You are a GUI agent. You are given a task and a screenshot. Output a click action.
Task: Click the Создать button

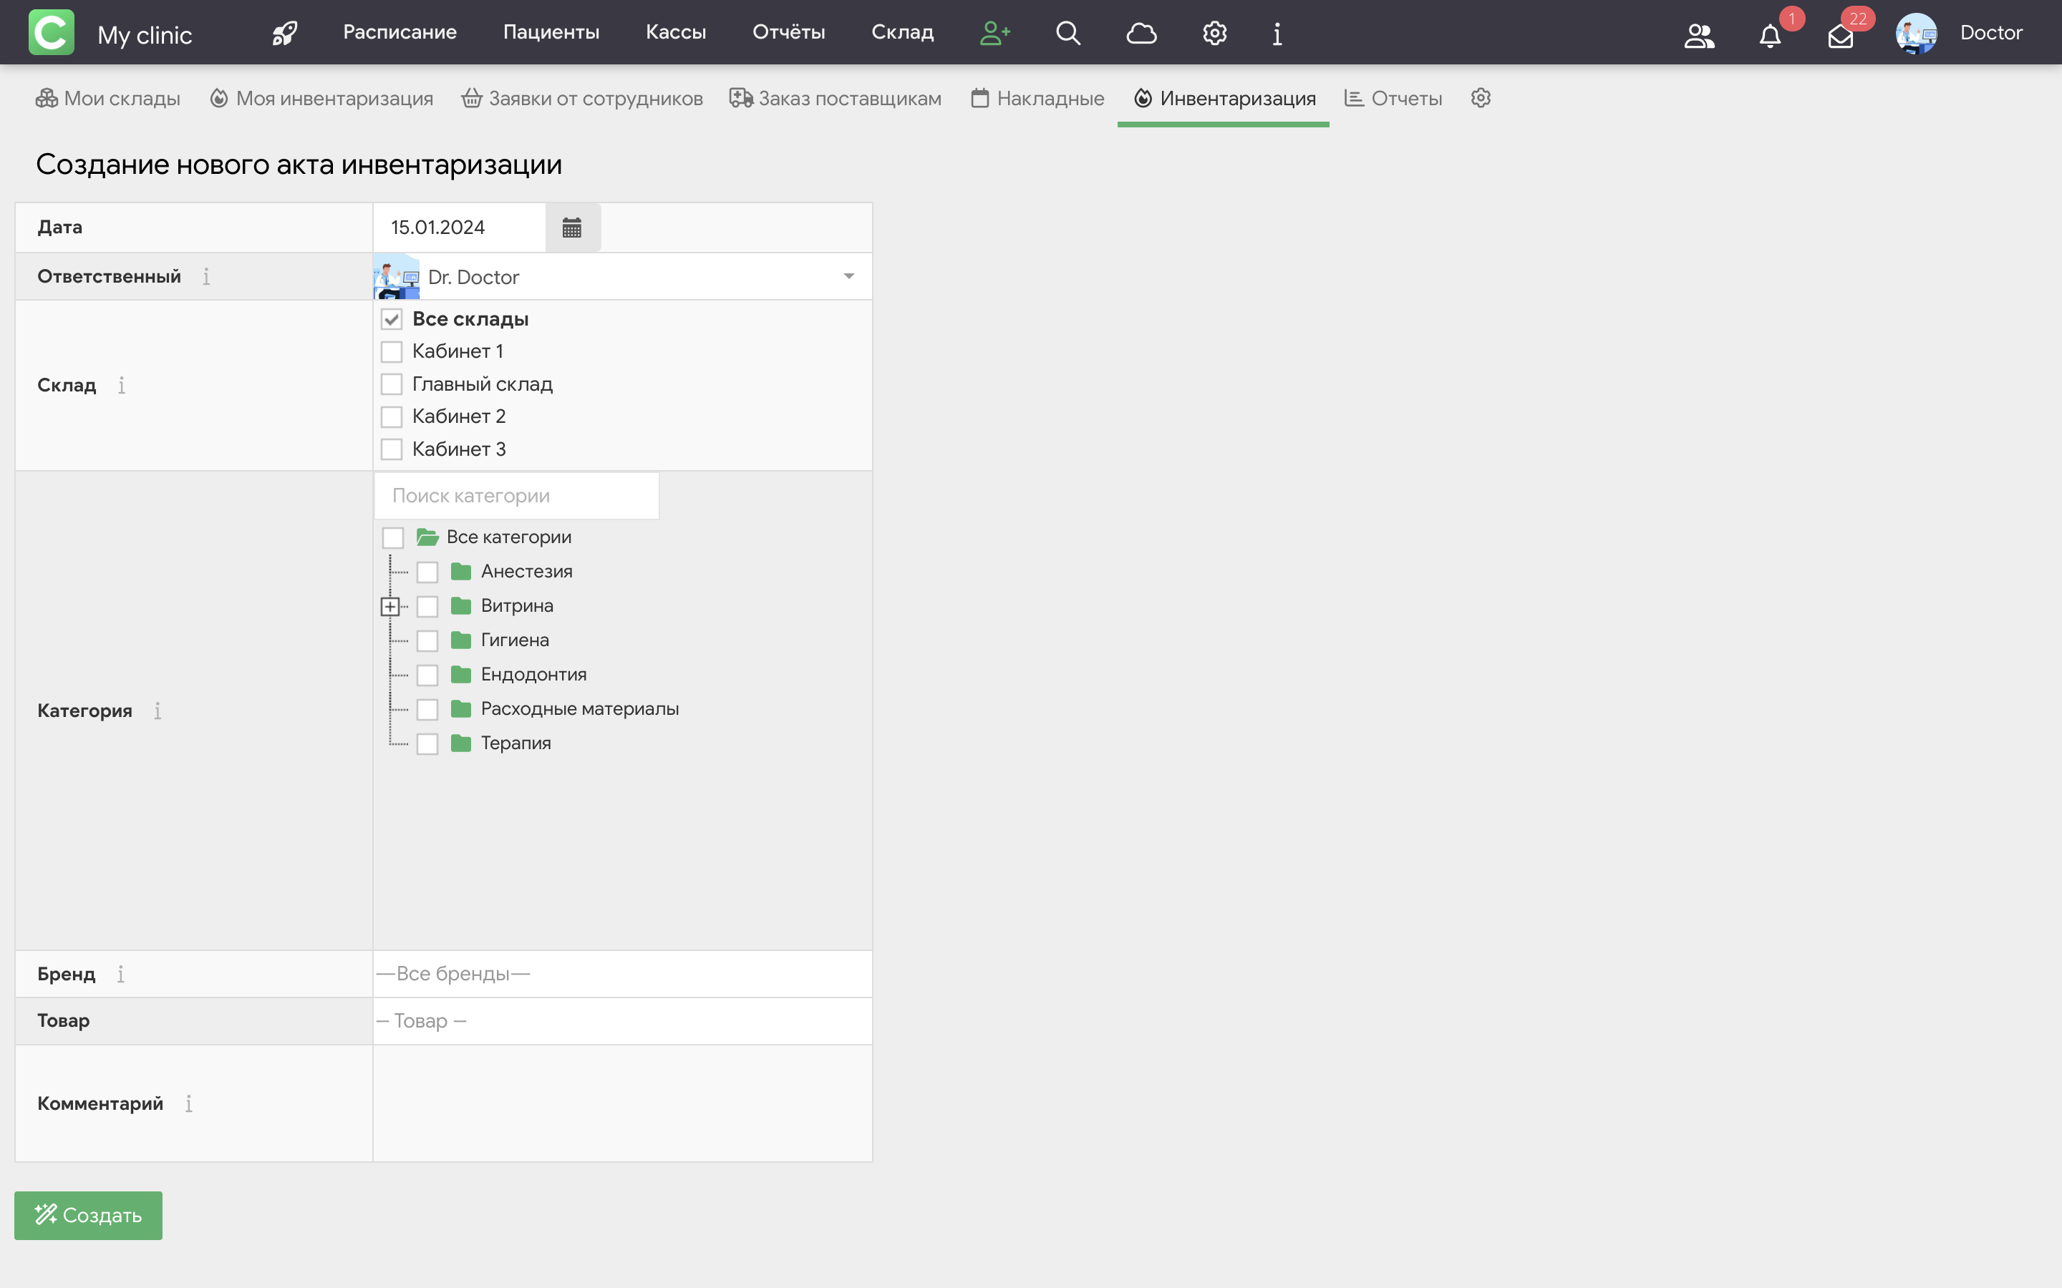[x=89, y=1215]
